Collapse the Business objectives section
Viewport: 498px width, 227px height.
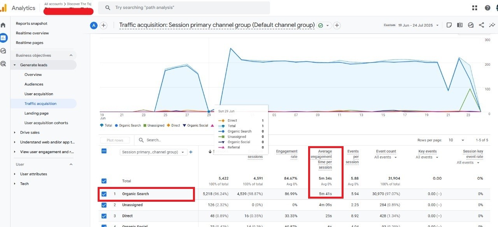(71, 55)
